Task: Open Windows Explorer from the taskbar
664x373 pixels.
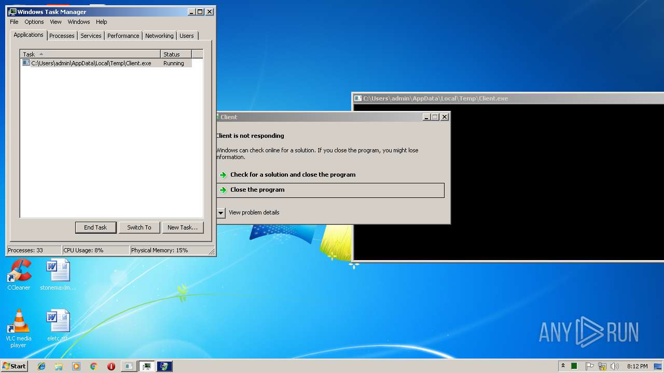Action: [x=59, y=366]
